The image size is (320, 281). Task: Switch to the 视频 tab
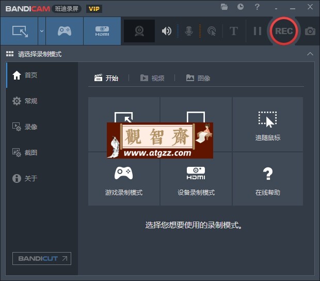[x=152, y=78]
